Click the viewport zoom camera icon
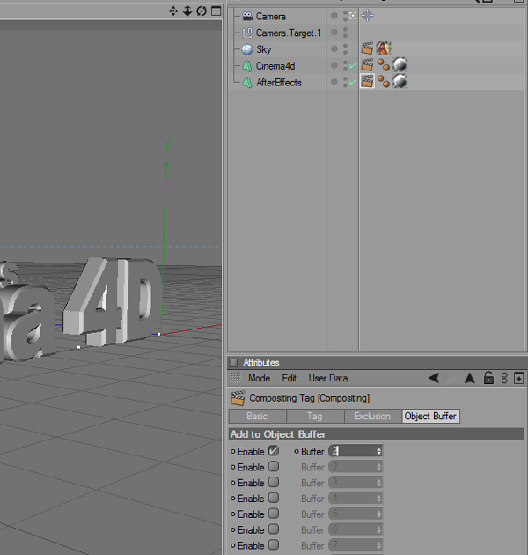The width and height of the screenshot is (528, 555). point(187,11)
